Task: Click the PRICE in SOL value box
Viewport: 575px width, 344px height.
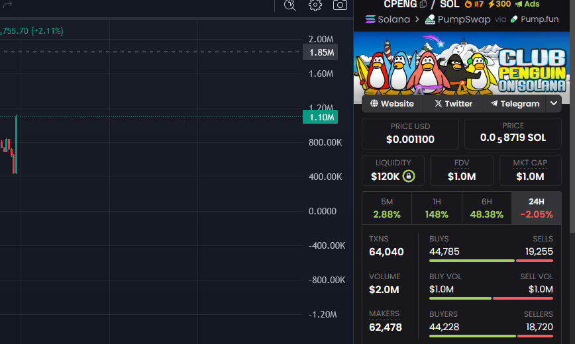Action: tap(513, 134)
